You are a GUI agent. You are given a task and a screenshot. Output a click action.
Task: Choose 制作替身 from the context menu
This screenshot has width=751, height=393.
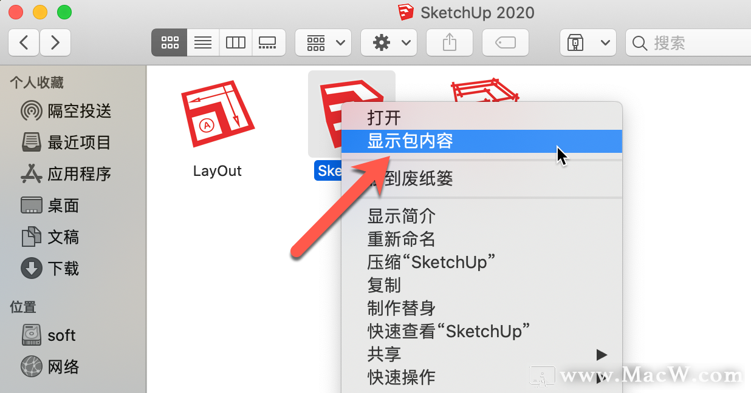pos(482,308)
